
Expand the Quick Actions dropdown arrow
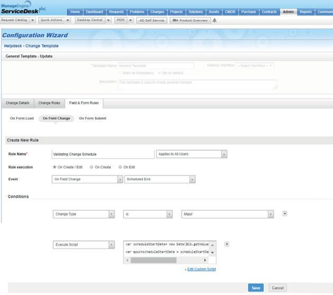tap(68, 20)
